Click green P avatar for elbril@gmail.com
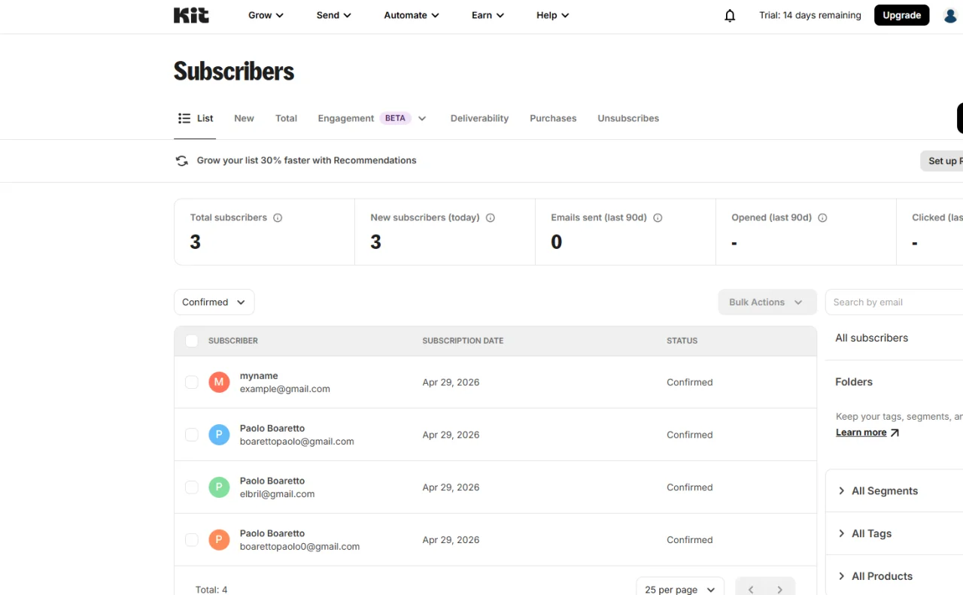Image resolution: width=963 pixels, height=595 pixels. coord(219,487)
